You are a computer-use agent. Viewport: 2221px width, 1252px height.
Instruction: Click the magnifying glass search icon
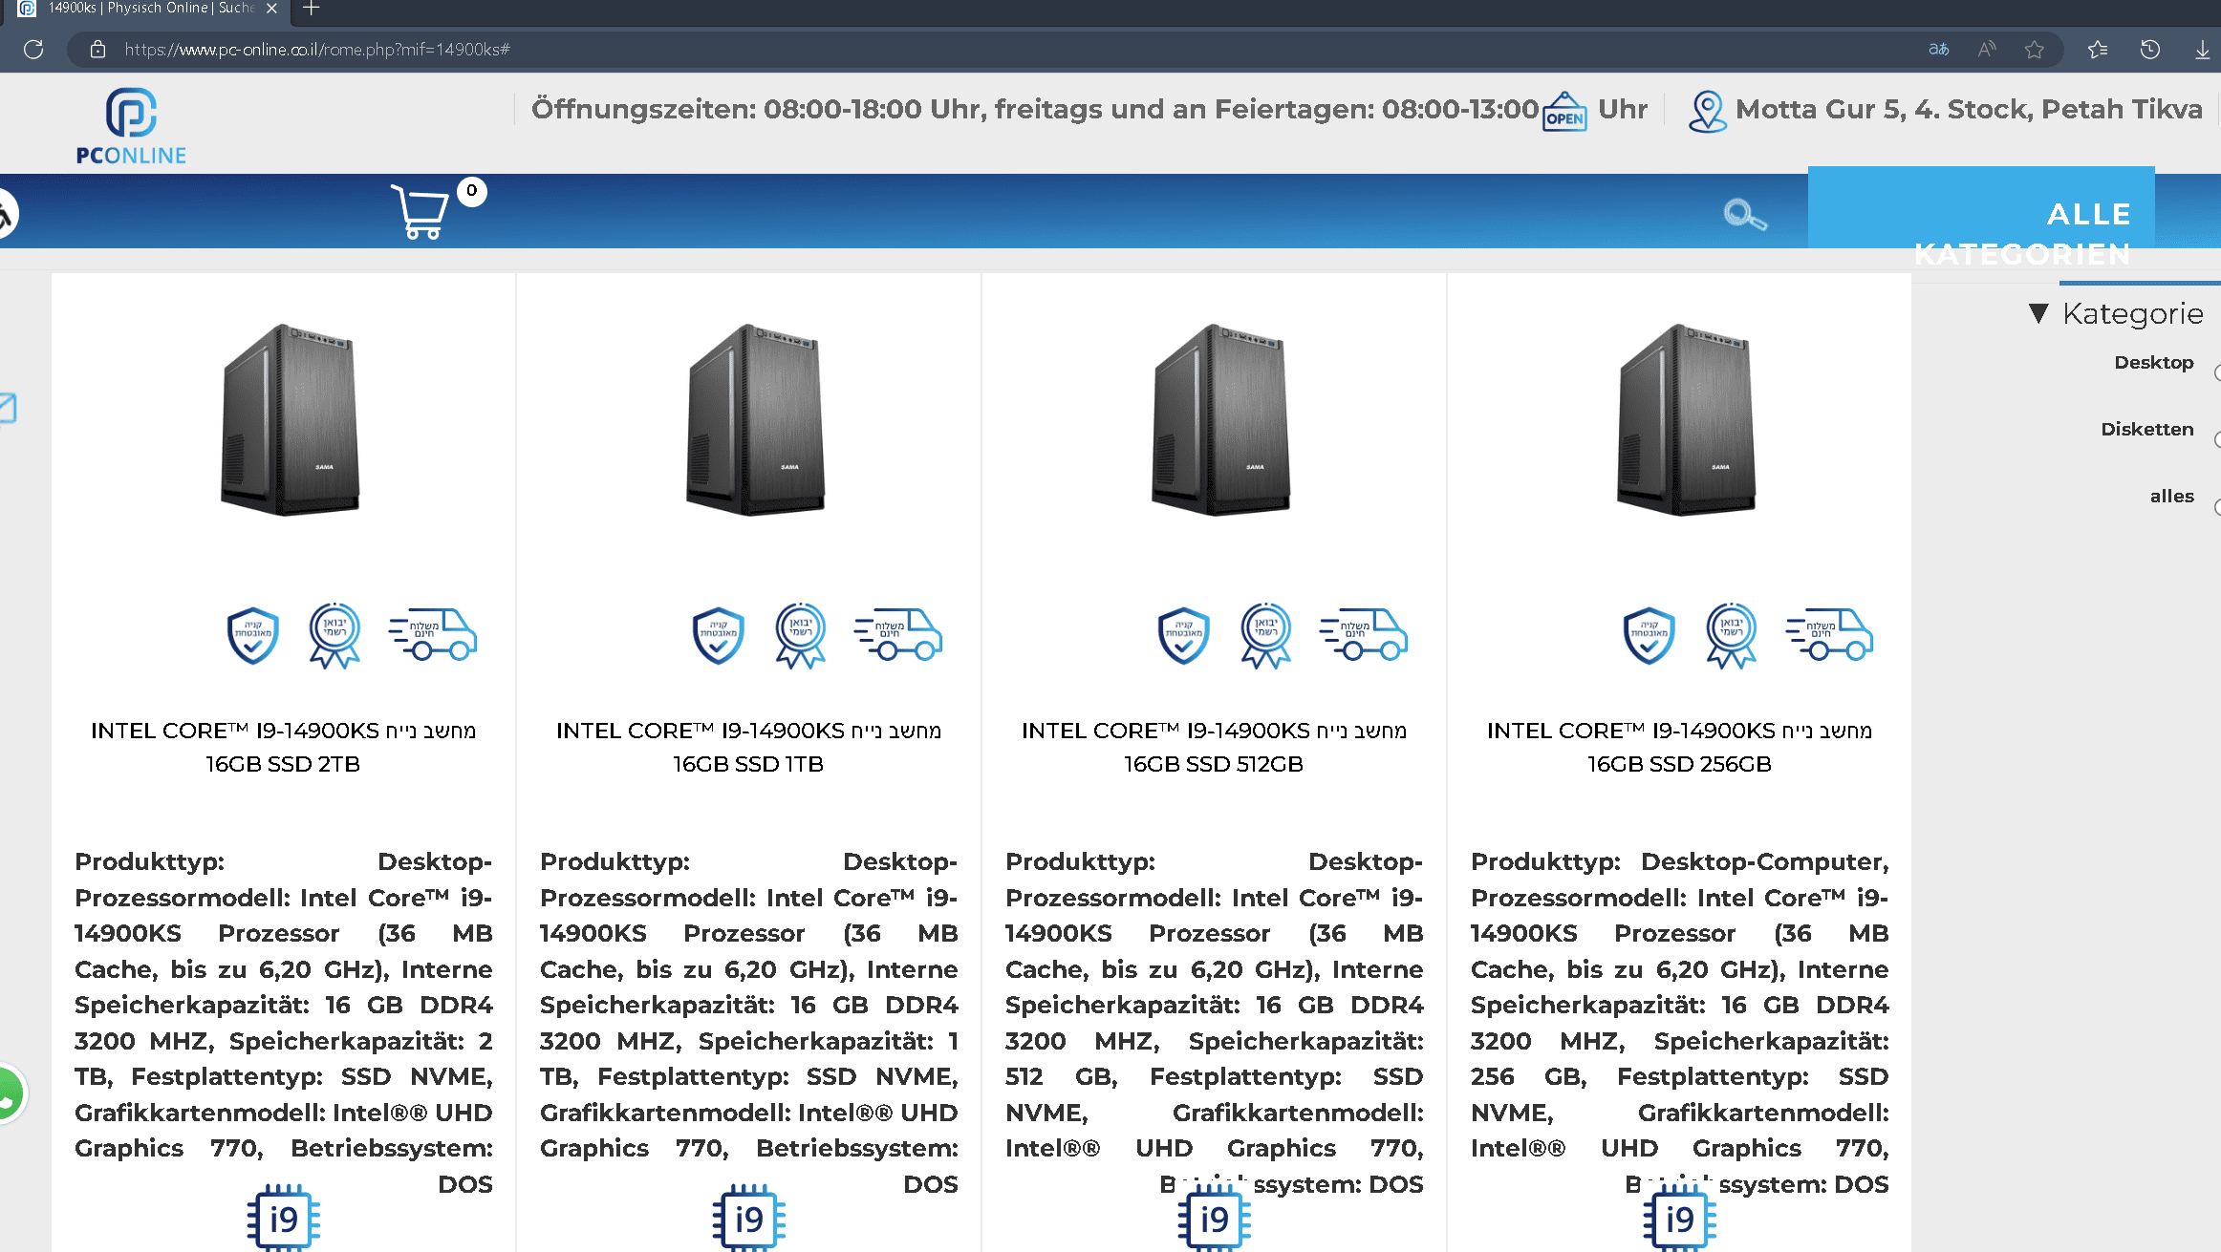(1743, 214)
